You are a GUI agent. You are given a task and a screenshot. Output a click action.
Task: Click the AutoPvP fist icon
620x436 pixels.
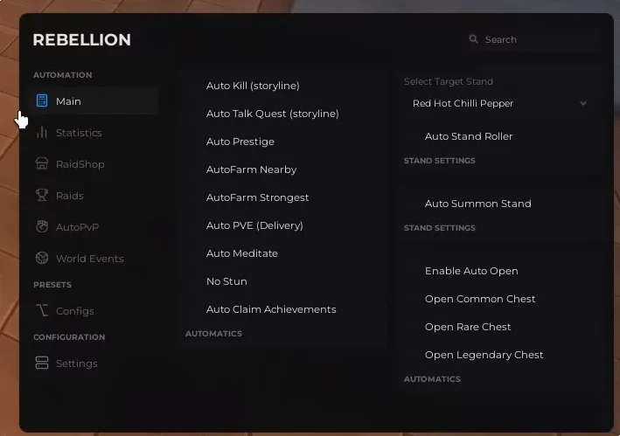coord(42,227)
